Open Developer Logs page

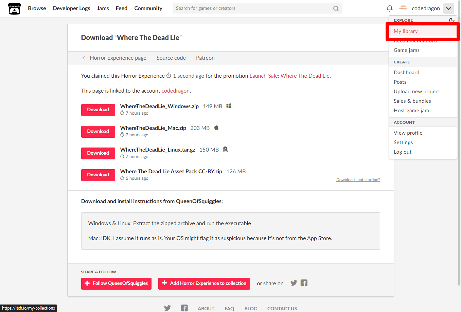click(x=72, y=8)
